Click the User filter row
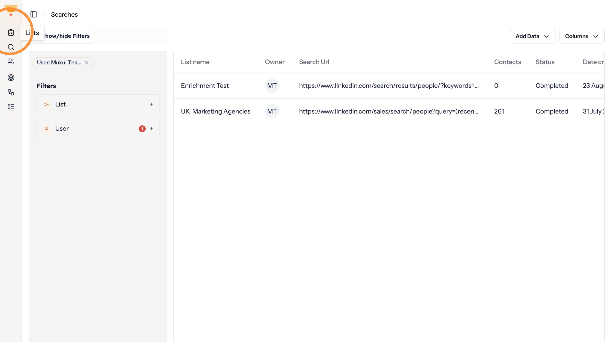Image resolution: width=612 pixels, height=342 pixels. [x=98, y=129]
